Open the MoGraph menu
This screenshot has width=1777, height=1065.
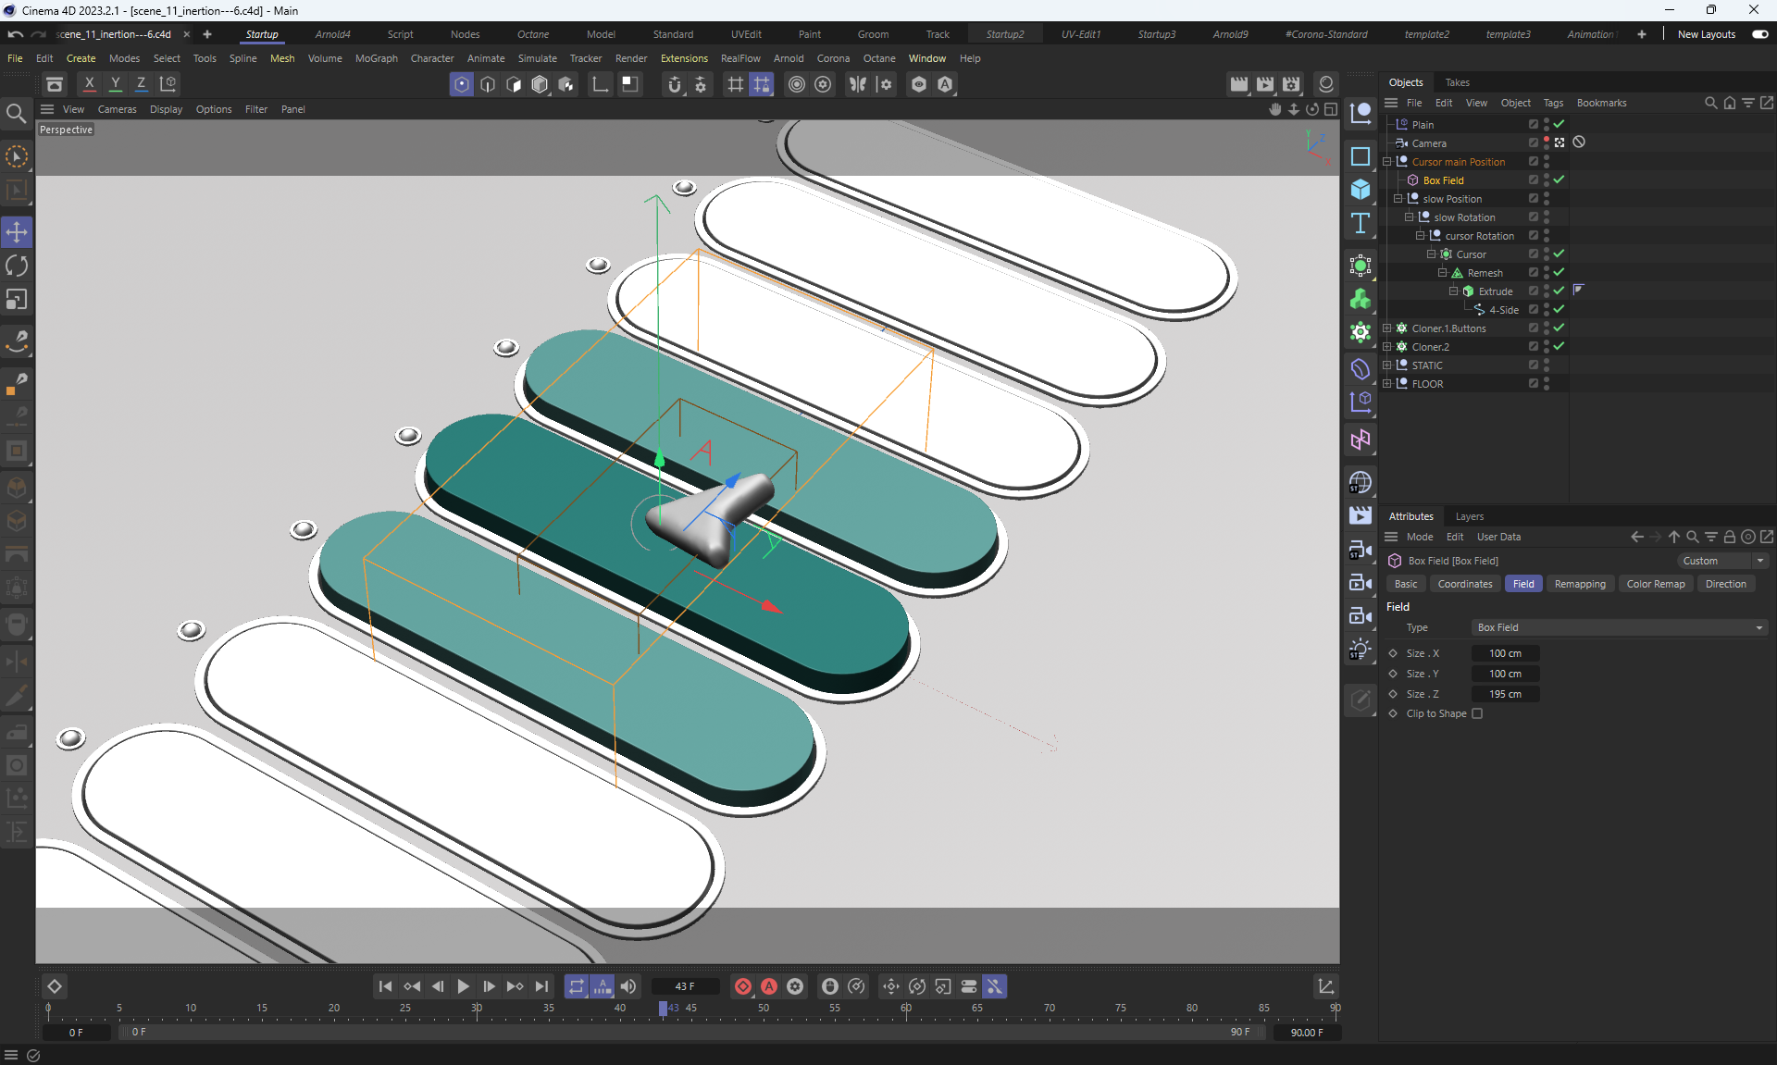coord(376,58)
